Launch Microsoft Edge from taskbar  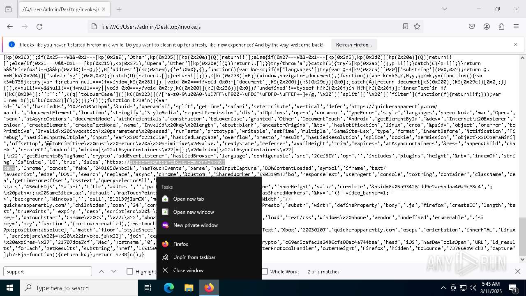(169, 288)
